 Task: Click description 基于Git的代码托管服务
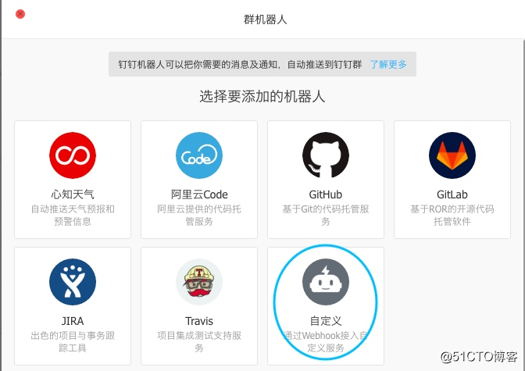[x=326, y=216]
